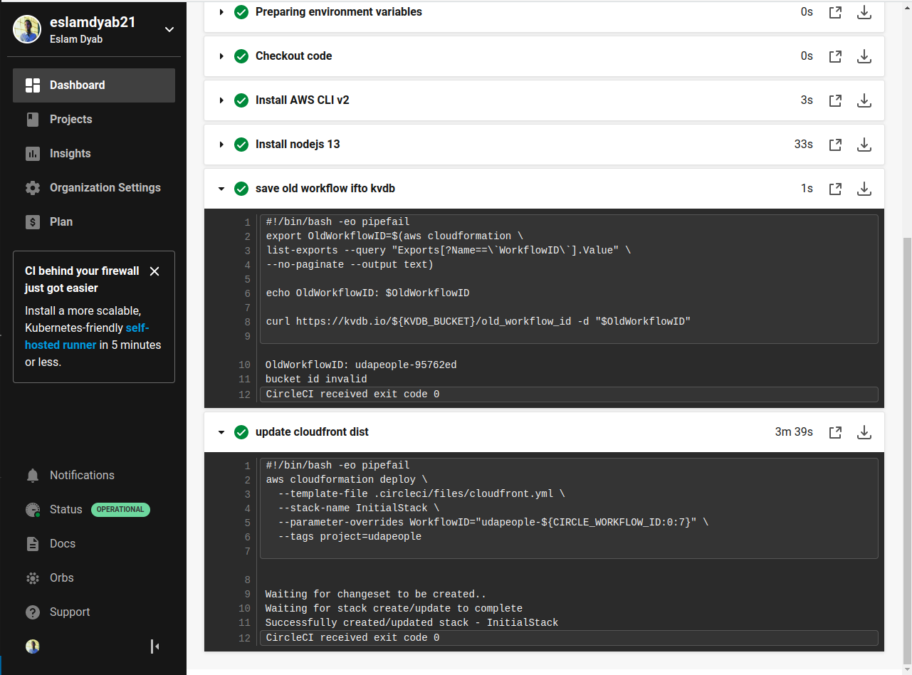Click 'Waiting for changeset to be created..' line
Viewport: 912px width, 675px height.
pos(375,595)
